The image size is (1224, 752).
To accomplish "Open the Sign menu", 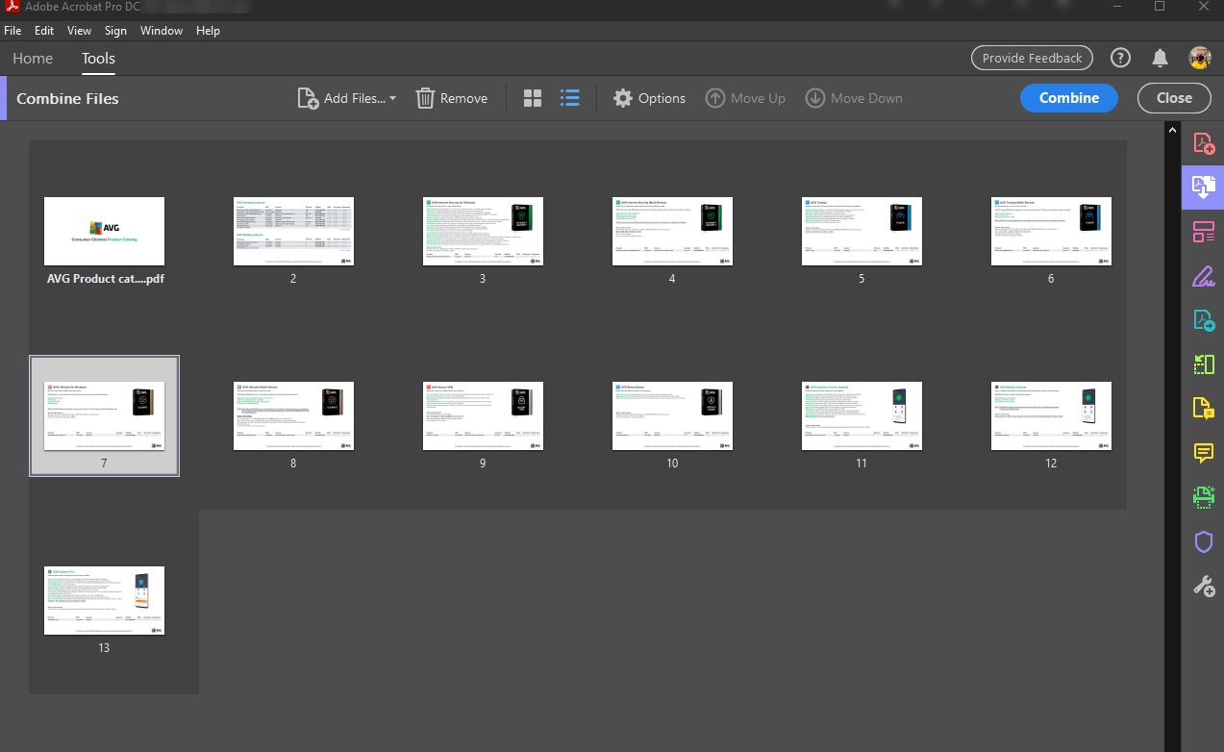I will pos(116,31).
